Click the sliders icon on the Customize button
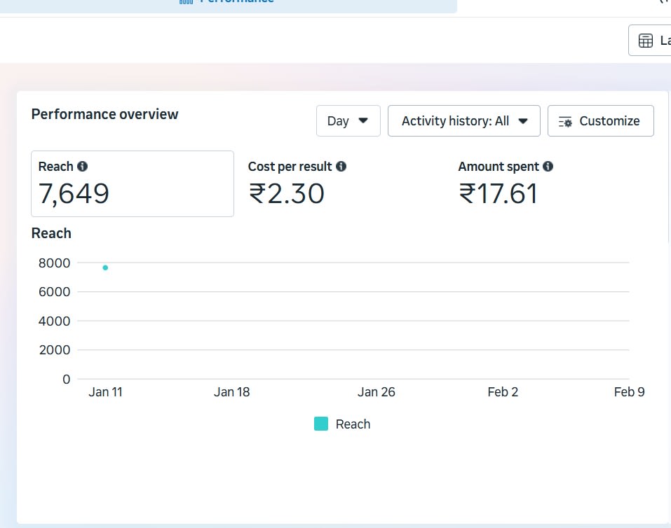Screen dimensions: 671x528 [565, 121]
